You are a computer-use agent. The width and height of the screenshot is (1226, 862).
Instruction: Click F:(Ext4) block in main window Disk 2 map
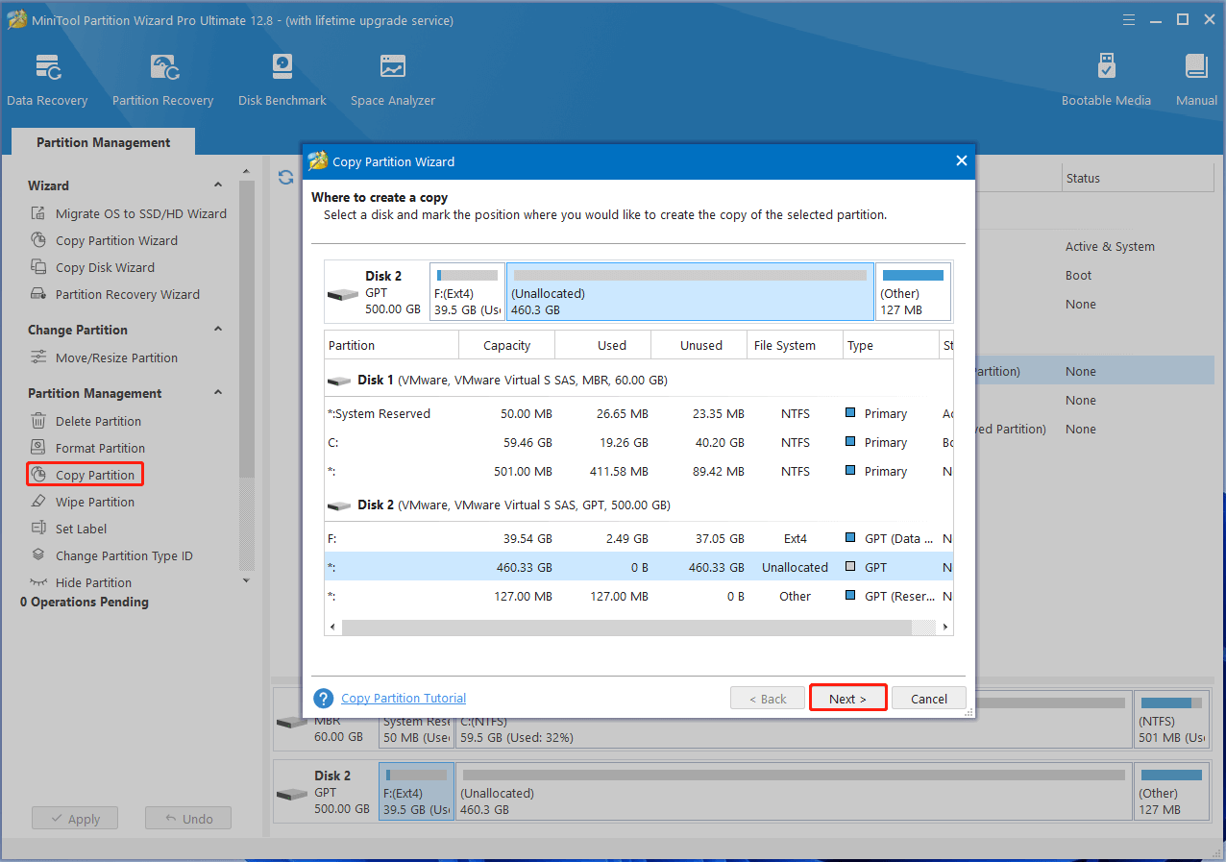click(x=416, y=790)
